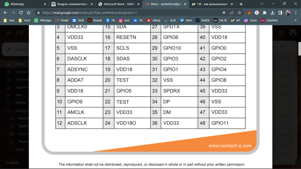Show hidden bookmarks with the double chevron

(295, 20)
